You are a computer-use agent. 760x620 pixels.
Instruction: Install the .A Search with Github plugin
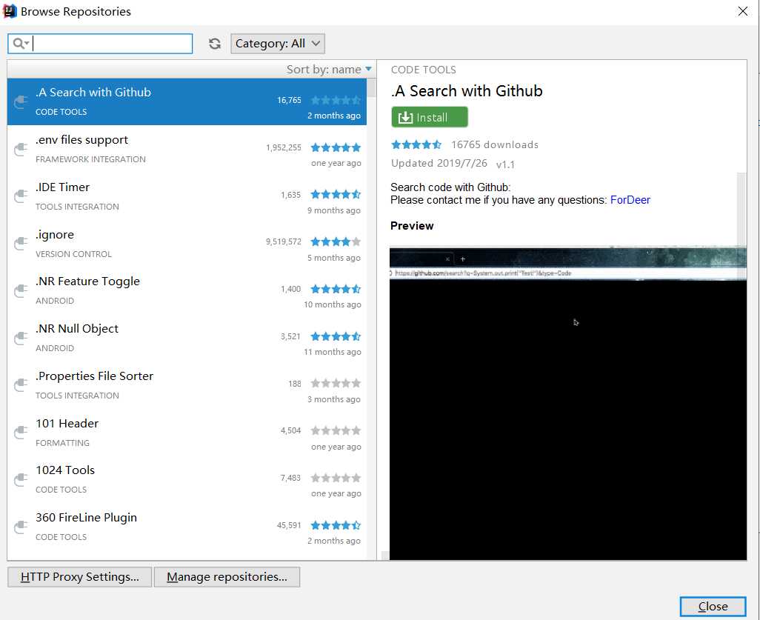(x=430, y=117)
